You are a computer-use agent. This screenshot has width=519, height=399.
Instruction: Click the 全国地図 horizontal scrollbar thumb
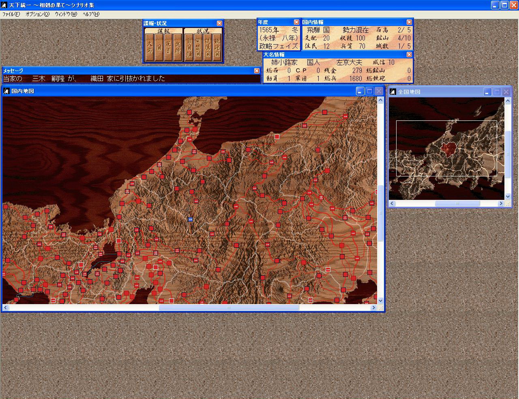point(457,204)
